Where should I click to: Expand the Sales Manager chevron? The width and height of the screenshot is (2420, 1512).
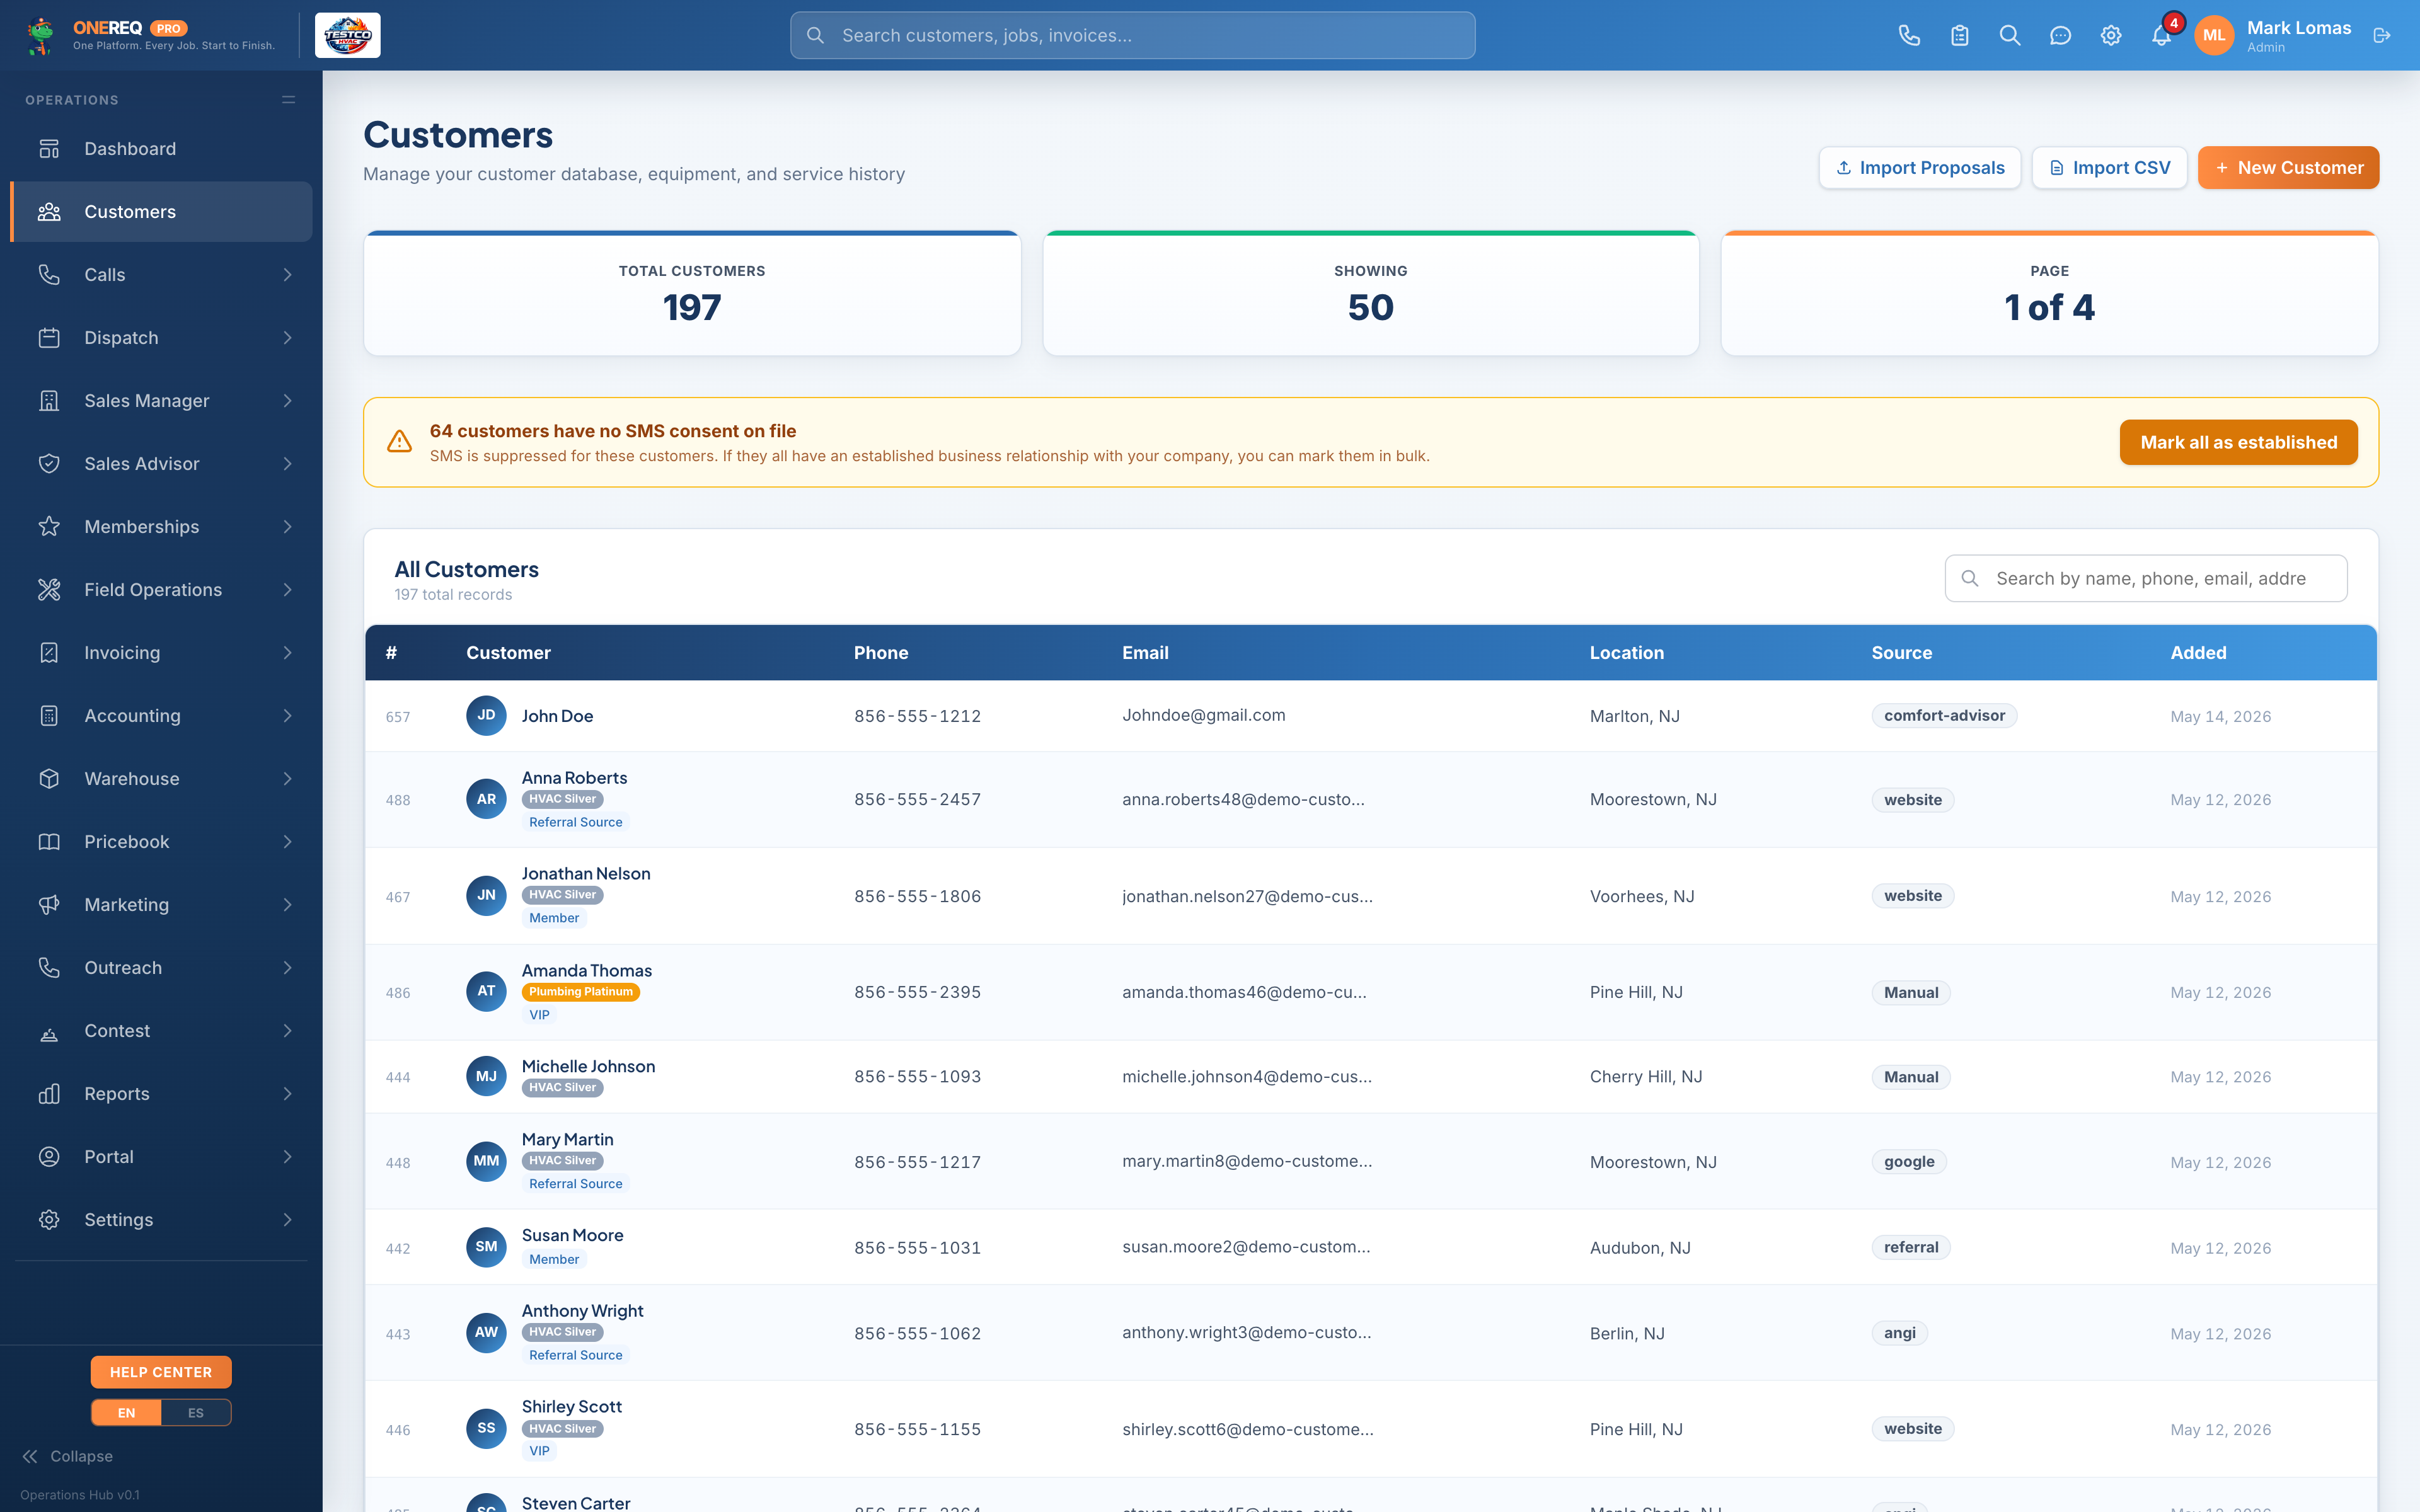click(288, 401)
